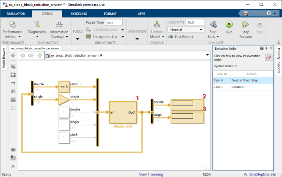Viewport: 282px width, 177px height.
Task: Click the clear highlighting eraser icon
Action: (268, 57)
